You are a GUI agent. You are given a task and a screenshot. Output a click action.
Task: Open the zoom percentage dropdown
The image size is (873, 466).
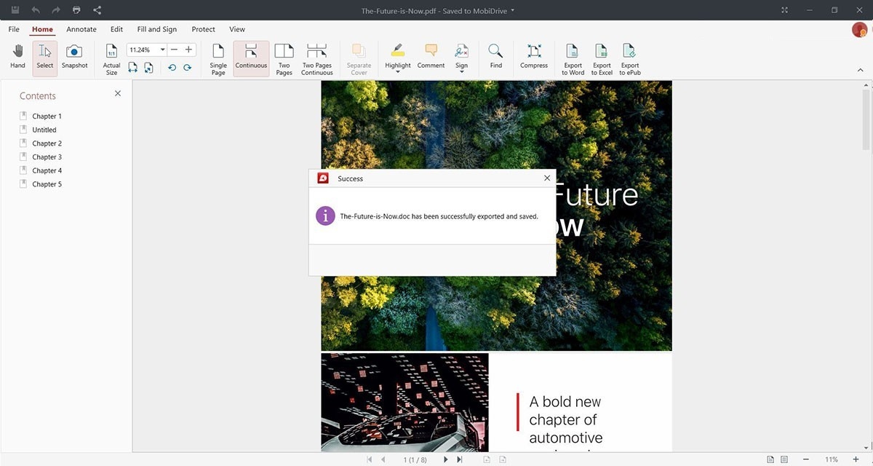point(162,50)
